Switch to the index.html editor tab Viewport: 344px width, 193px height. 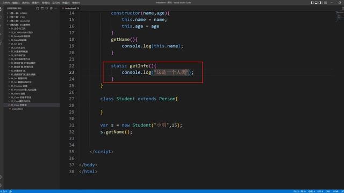pyautogui.click(x=70, y=9)
